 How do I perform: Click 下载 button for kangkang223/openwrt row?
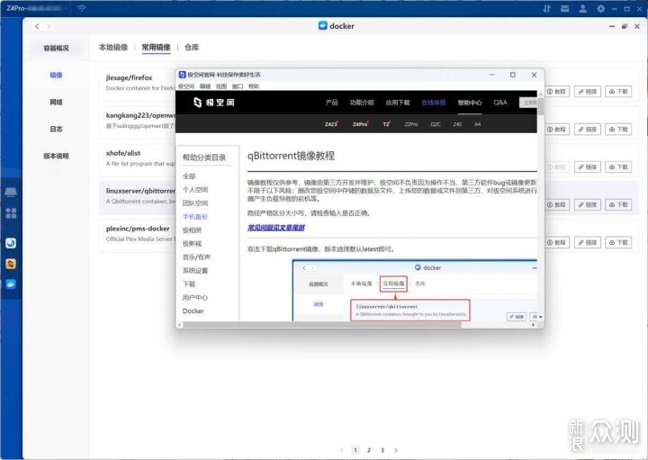pos(618,130)
